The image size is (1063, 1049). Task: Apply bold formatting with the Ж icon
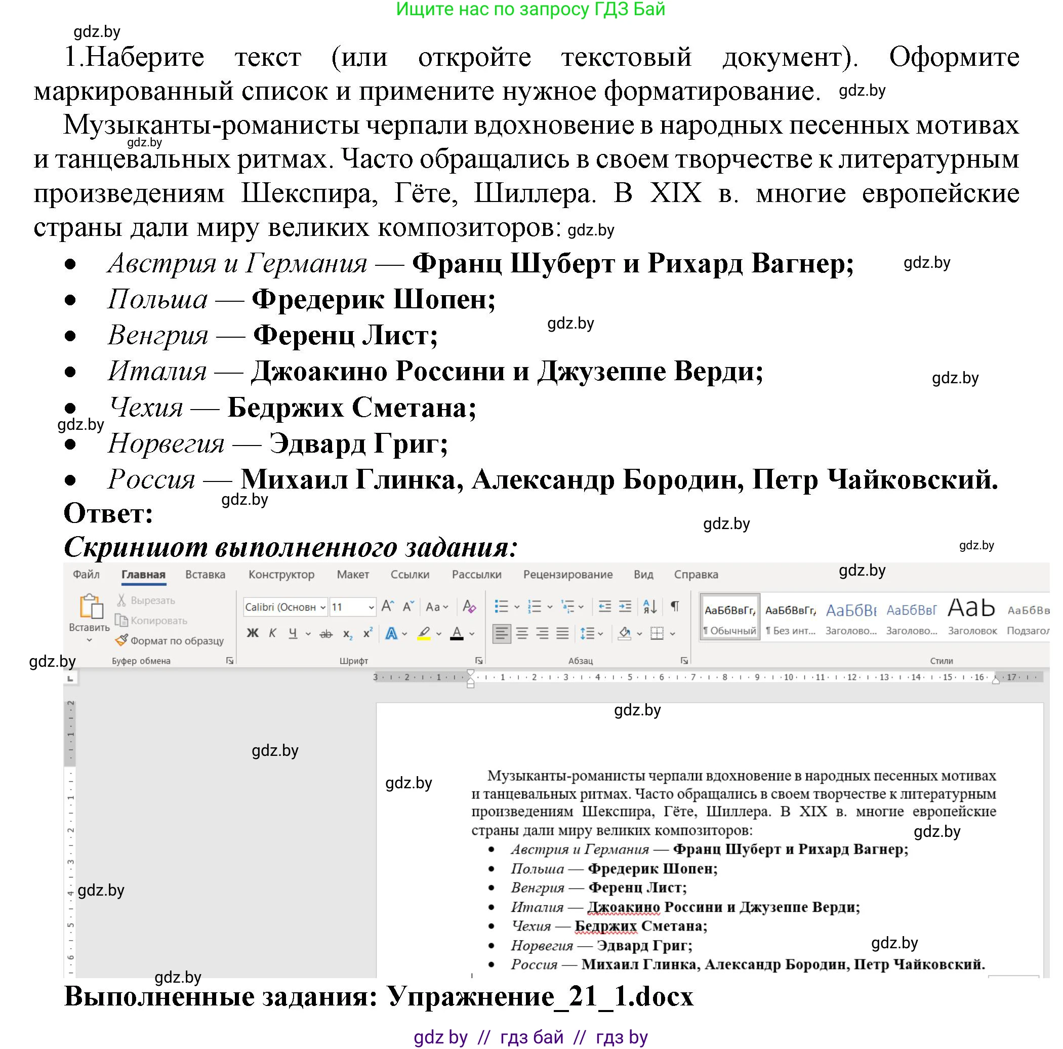pos(252,633)
